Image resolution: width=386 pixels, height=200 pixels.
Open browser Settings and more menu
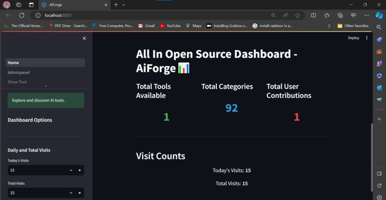click(366, 15)
